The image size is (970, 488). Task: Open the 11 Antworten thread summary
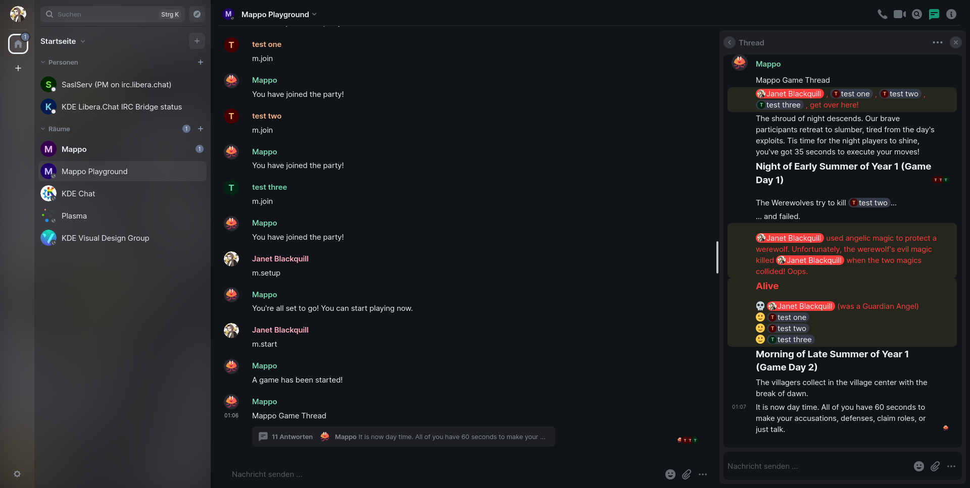(x=293, y=437)
